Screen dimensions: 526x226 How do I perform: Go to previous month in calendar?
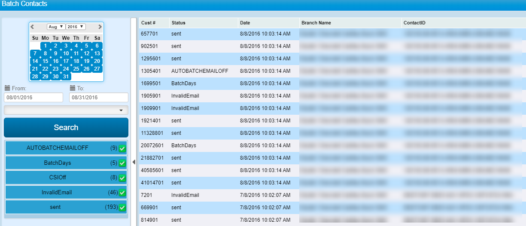click(x=32, y=27)
